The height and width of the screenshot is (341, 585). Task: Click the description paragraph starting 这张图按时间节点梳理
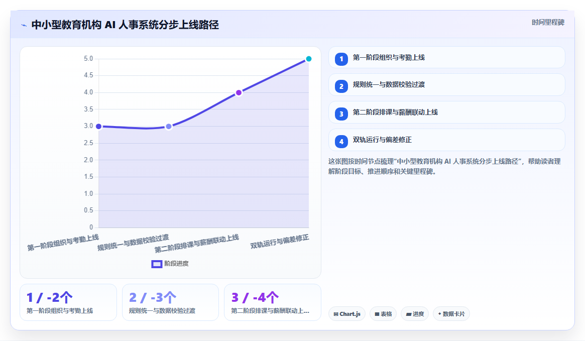click(x=444, y=166)
